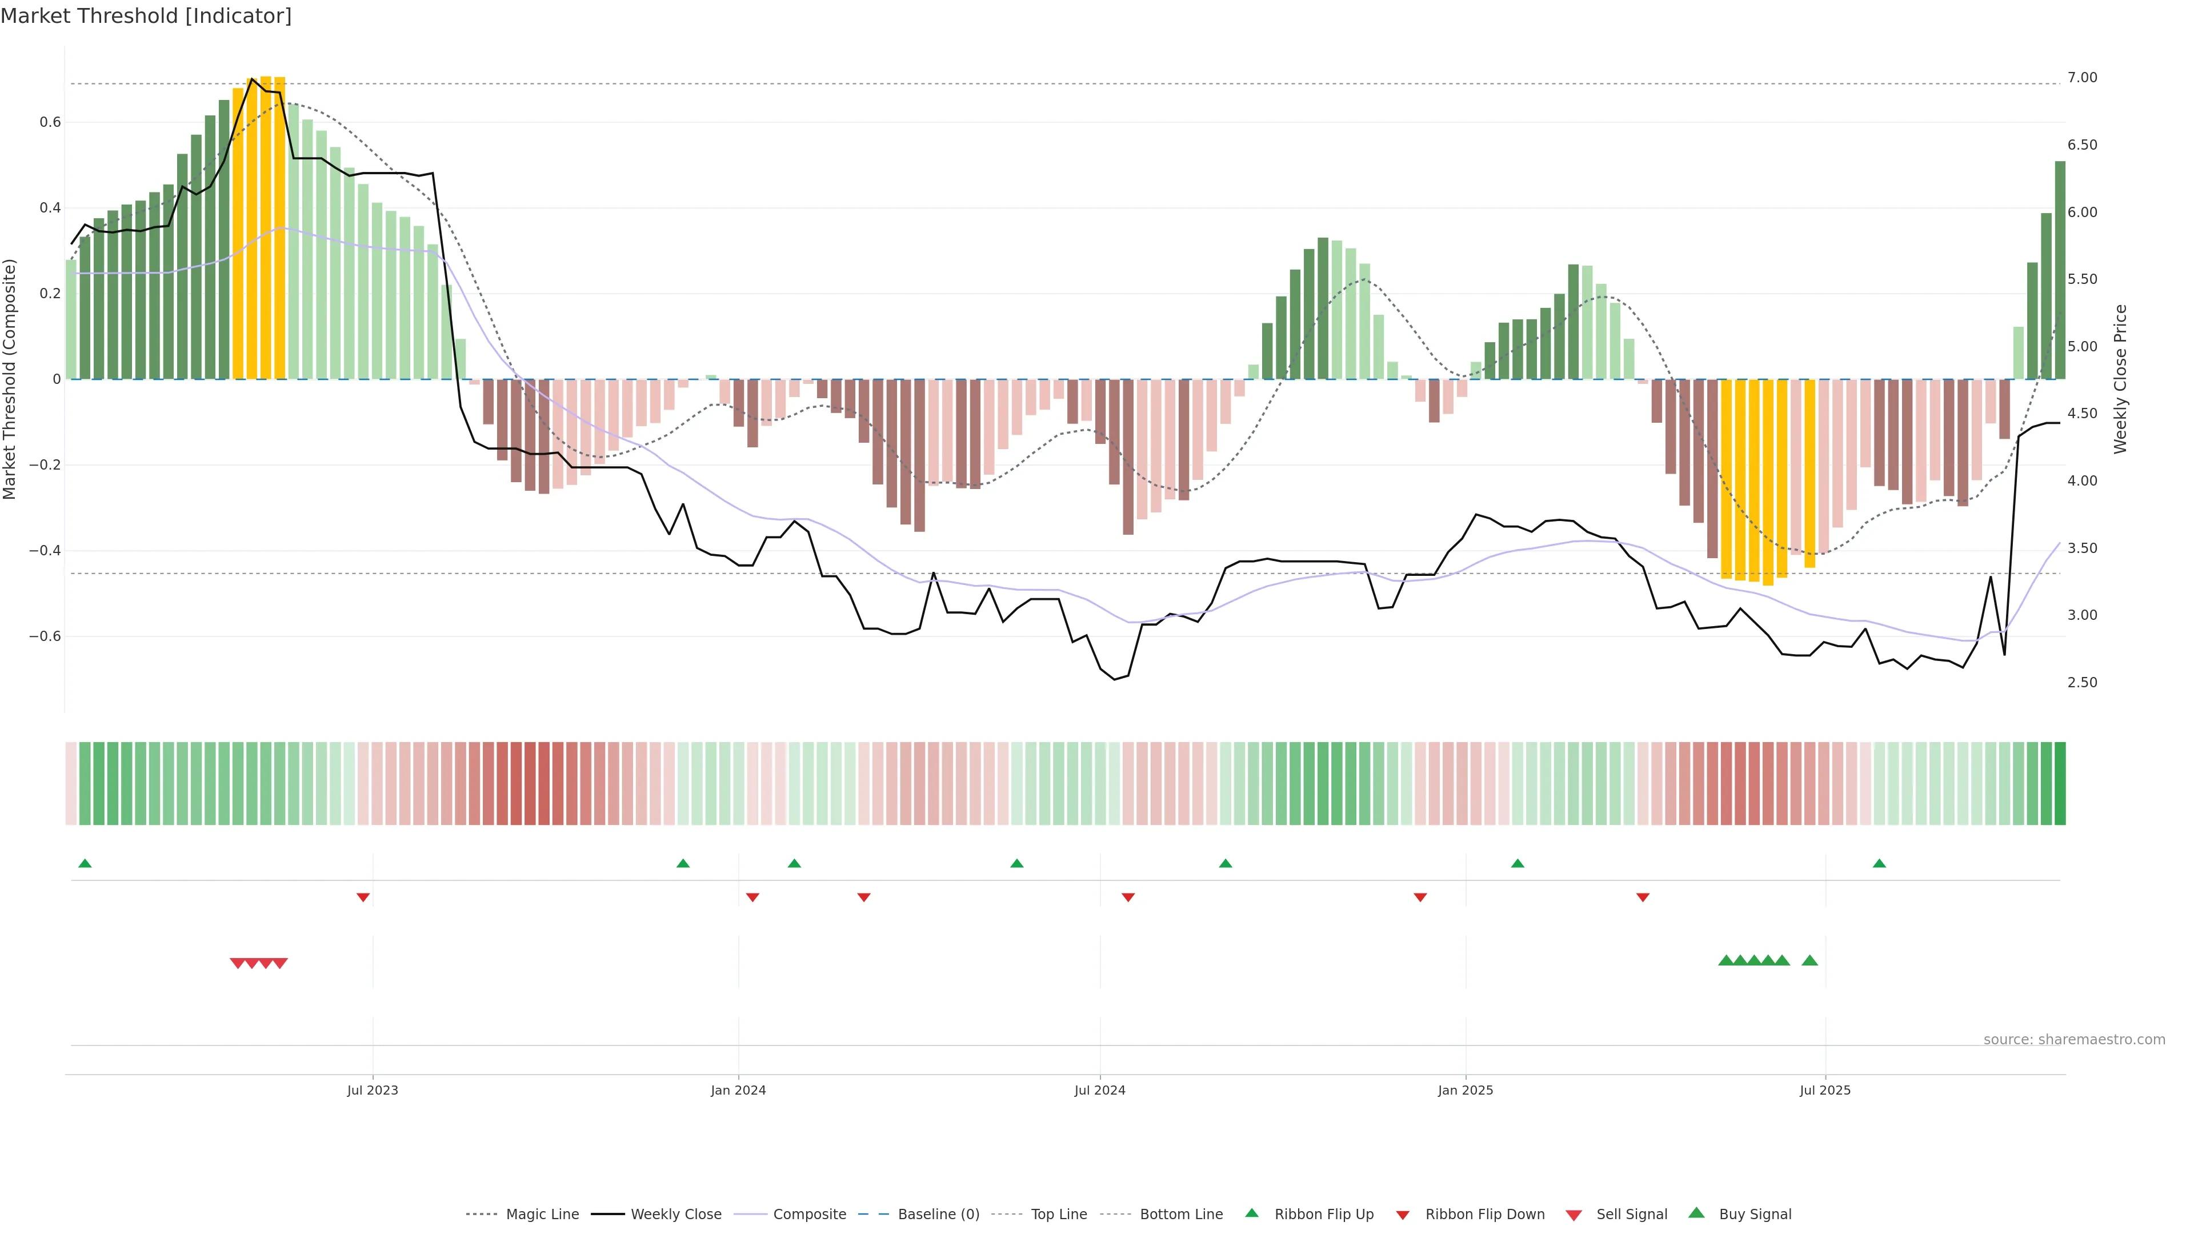Screen dimensions: 2194x1234
Task: Click the Jul 2025 axis label
Action: (1824, 1090)
